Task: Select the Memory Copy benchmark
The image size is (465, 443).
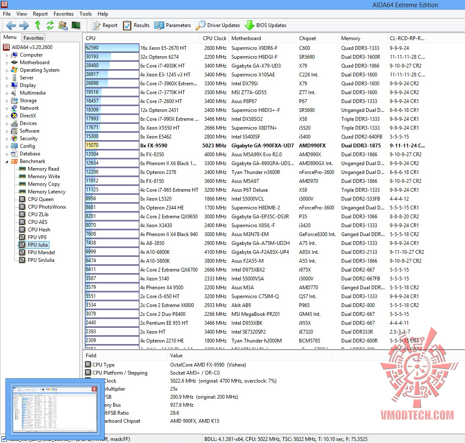Action: point(39,184)
